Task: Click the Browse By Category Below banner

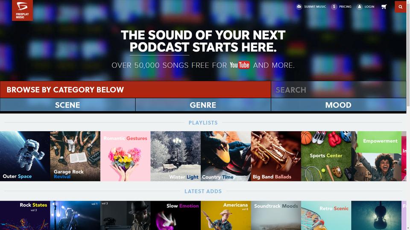Action: click(x=135, y=90)
